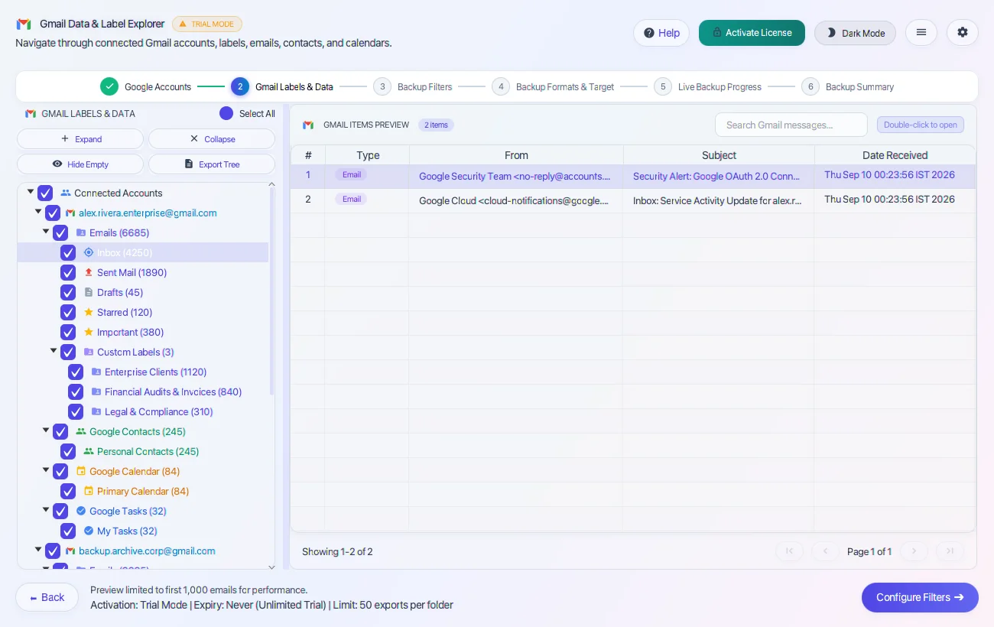
Task: Collapse the Google Calendar (84) node
Action: click(46, 470)
